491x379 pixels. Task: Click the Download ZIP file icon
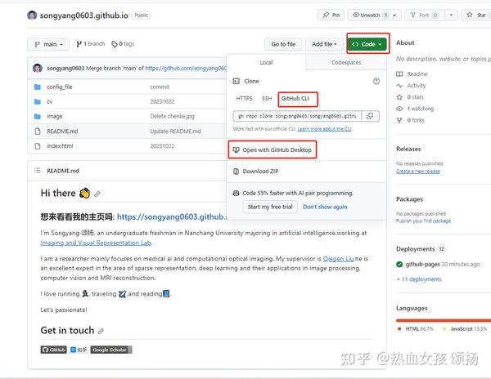[x=236, y=172]
